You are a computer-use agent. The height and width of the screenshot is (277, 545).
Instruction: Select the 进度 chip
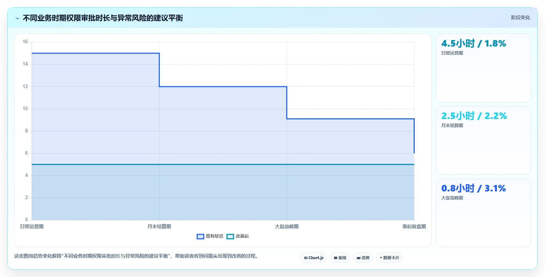pos(363,258)
